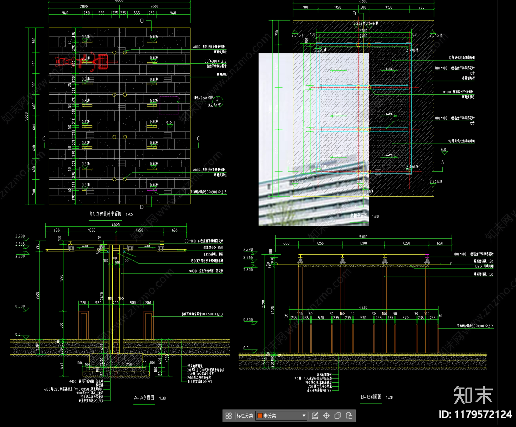
Task: Select the 2470 dimension in the A-A section
Action: pyautogui.click(x=101, y=296)
